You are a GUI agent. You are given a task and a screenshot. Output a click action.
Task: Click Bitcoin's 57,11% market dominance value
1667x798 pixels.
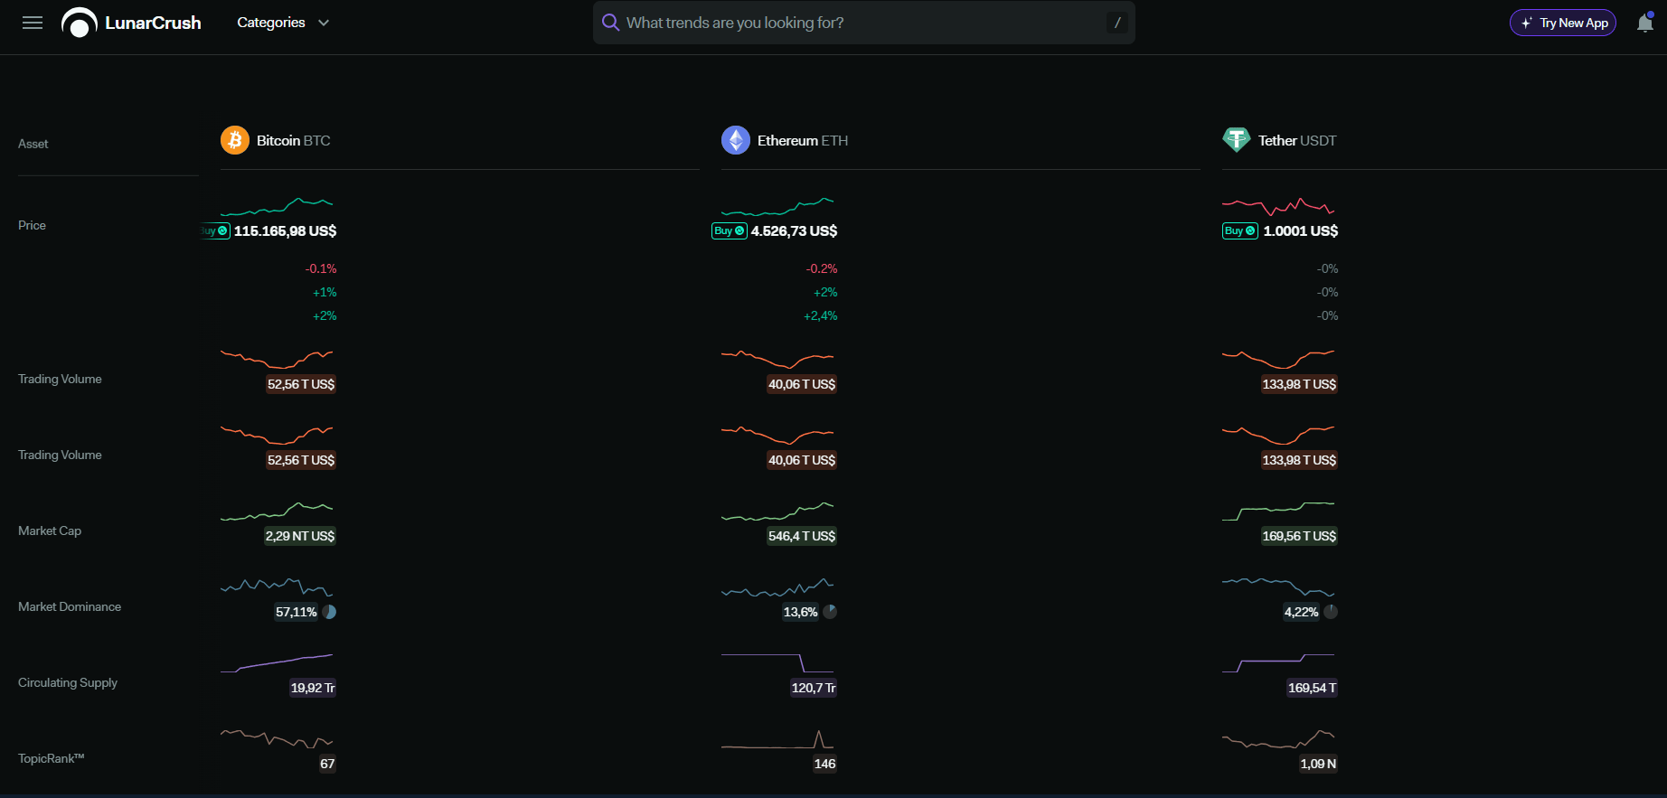(297, 612)
